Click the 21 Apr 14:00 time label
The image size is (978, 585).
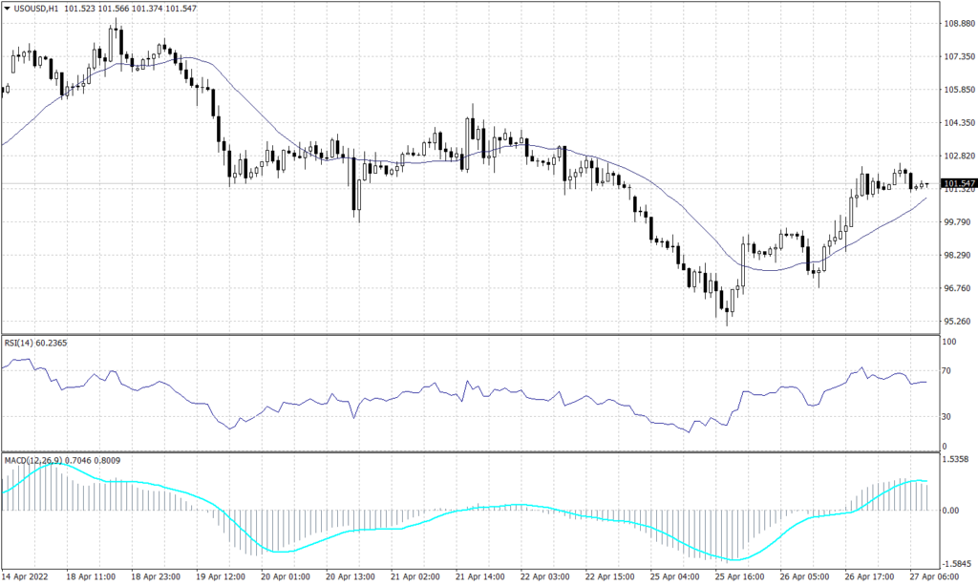coord(482,577)
